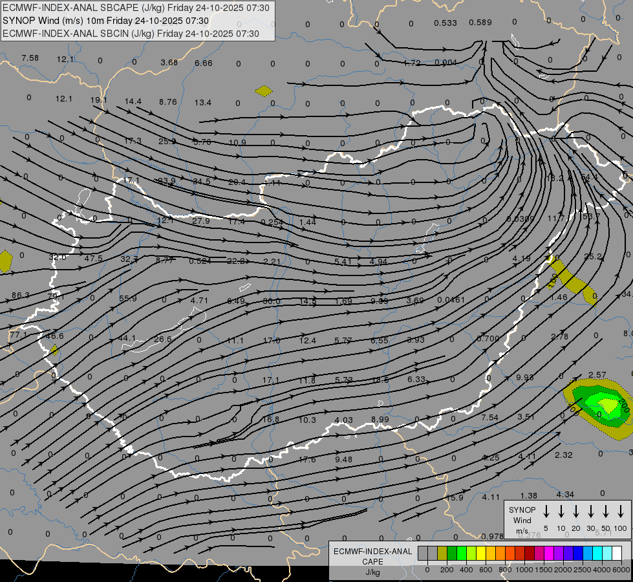The width and height of the screenshot is (633, 582).
Task: Click the SYNOP Wind 10m title line
Action: [x=106, y=21]
